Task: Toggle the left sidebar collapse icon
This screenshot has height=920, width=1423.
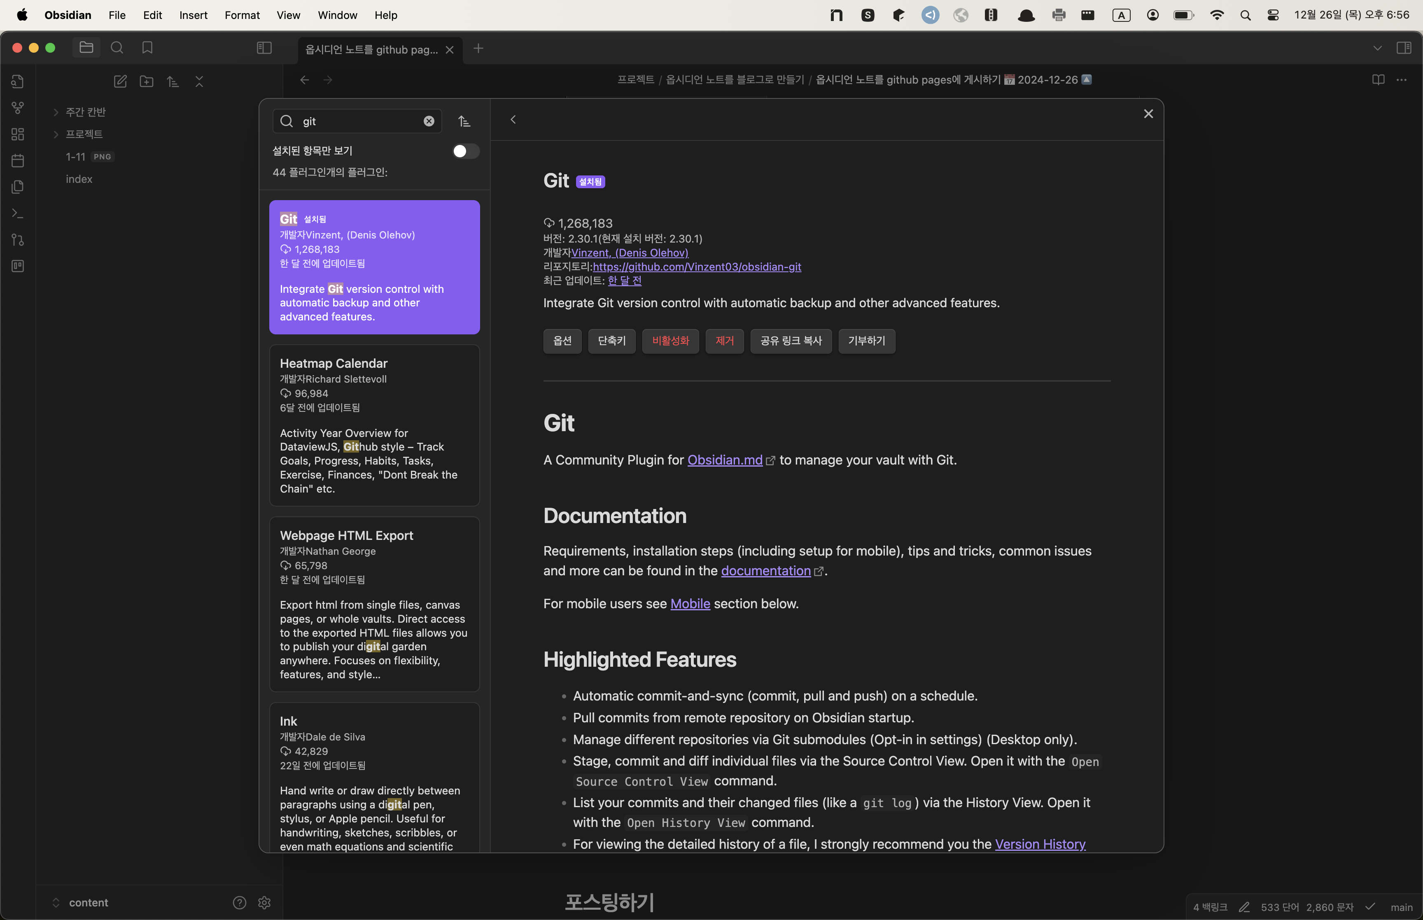Action: tap(264, 48)
